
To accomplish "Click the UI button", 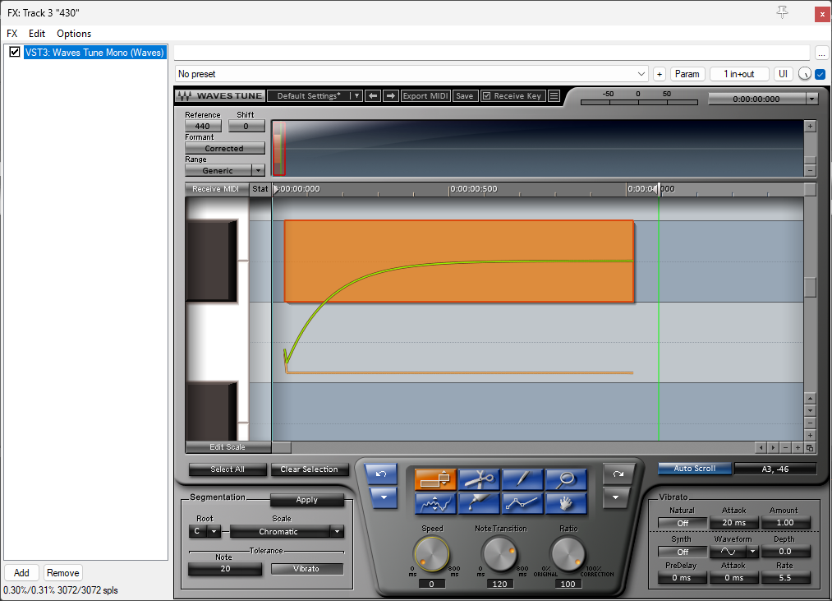I will click(783, 74).
